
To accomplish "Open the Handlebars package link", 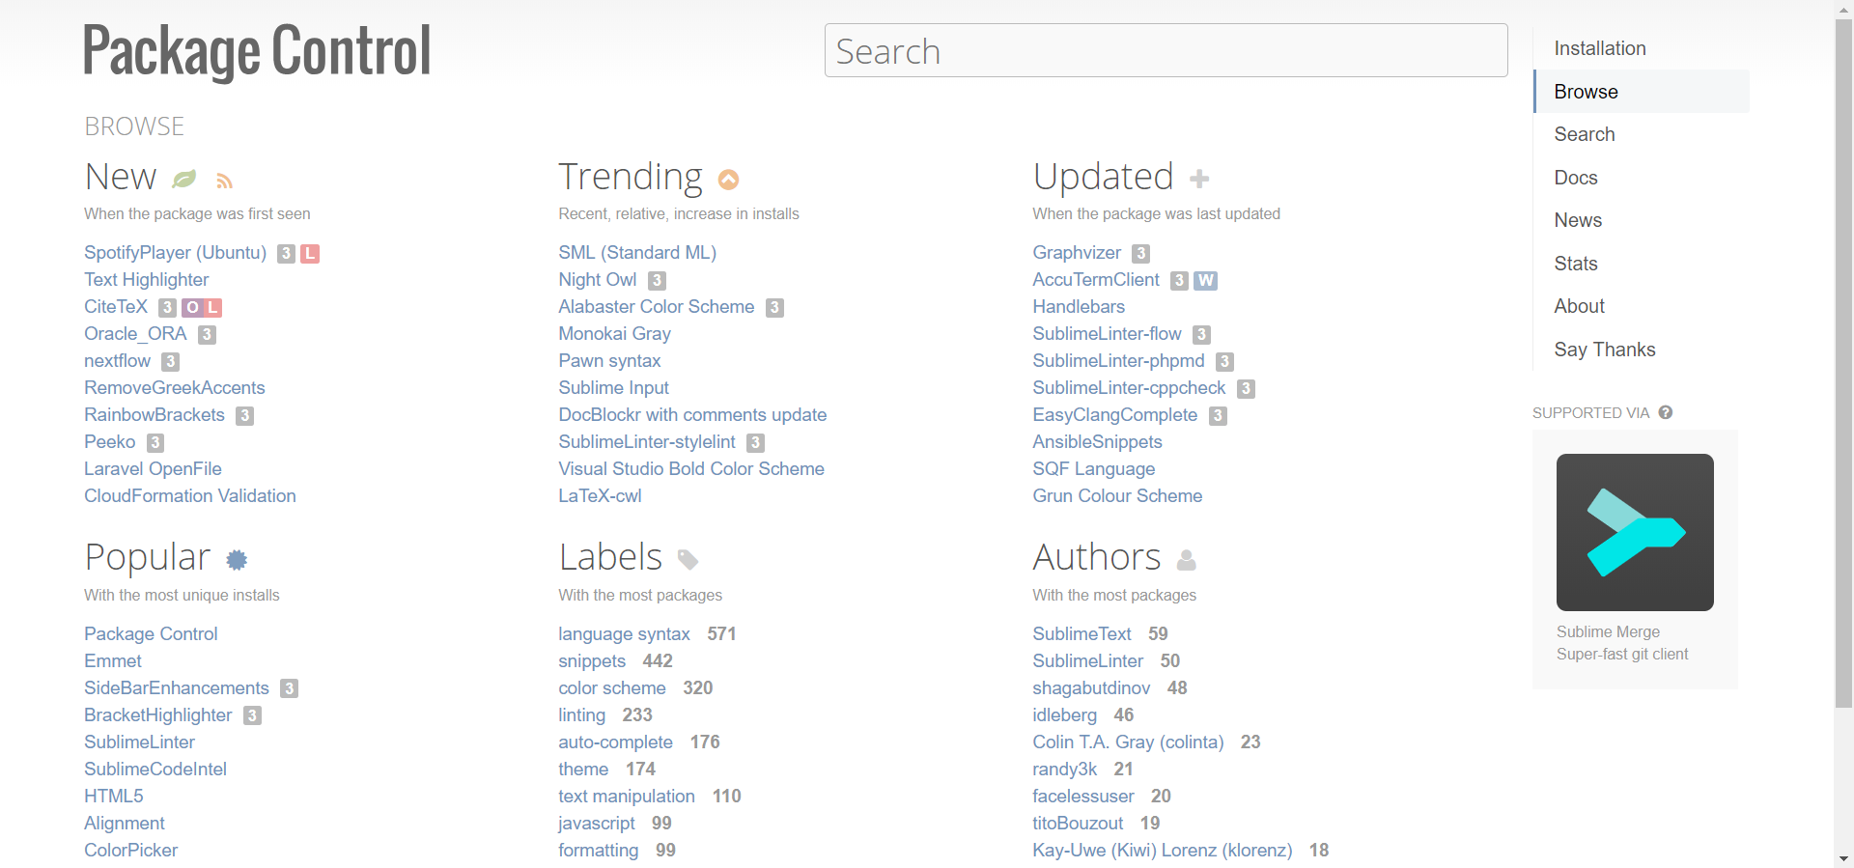I will pos(1079,307).
